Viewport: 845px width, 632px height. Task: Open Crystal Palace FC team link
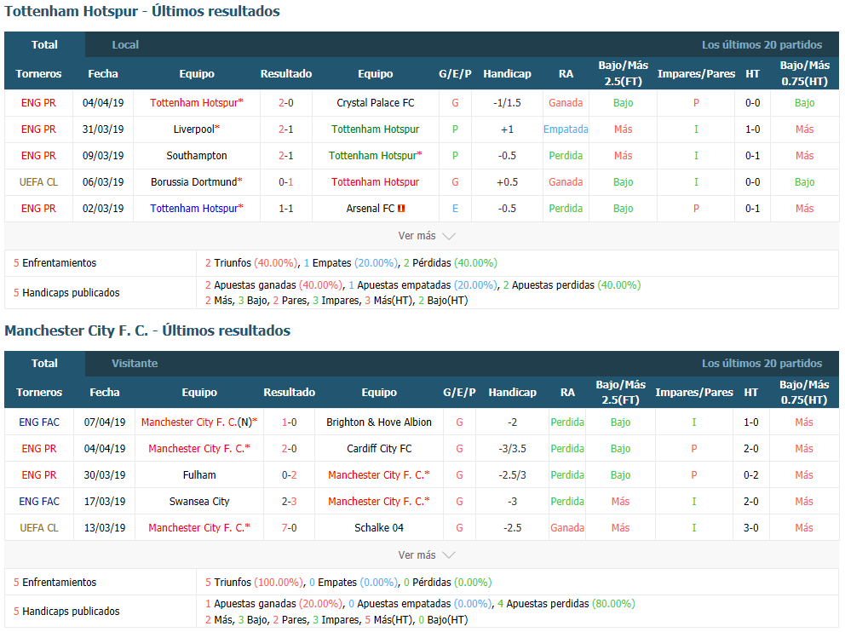(375, 103)
